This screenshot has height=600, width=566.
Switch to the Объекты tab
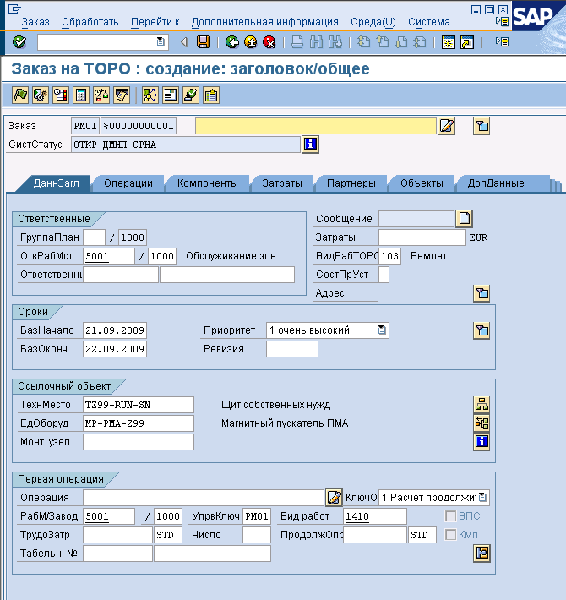422,183
